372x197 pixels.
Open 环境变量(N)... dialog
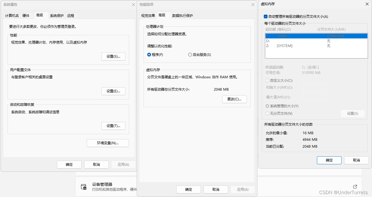(x=108, y=143)
